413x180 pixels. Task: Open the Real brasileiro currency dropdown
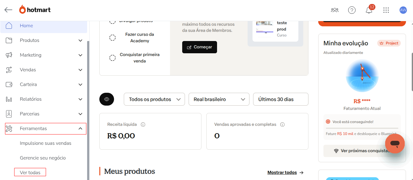(x=219, y=99)
